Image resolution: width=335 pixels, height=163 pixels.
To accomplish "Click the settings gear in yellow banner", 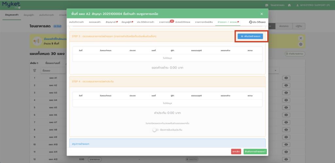I will point(301,44).
